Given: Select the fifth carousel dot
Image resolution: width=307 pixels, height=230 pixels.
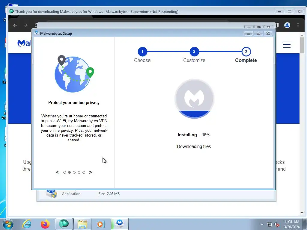Looking at the screenshot, I should click(x=84, y=172).
